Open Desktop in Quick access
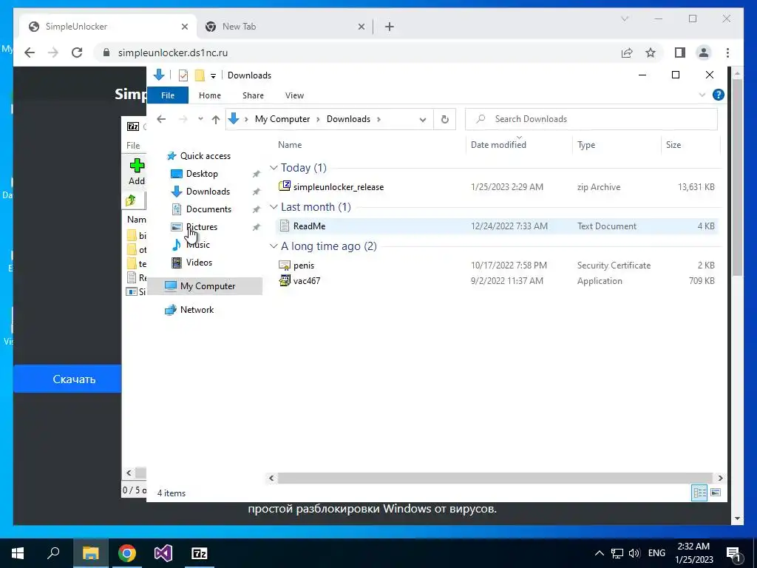Viewport: 757px width, 568px height. click(x=202, y=173)
